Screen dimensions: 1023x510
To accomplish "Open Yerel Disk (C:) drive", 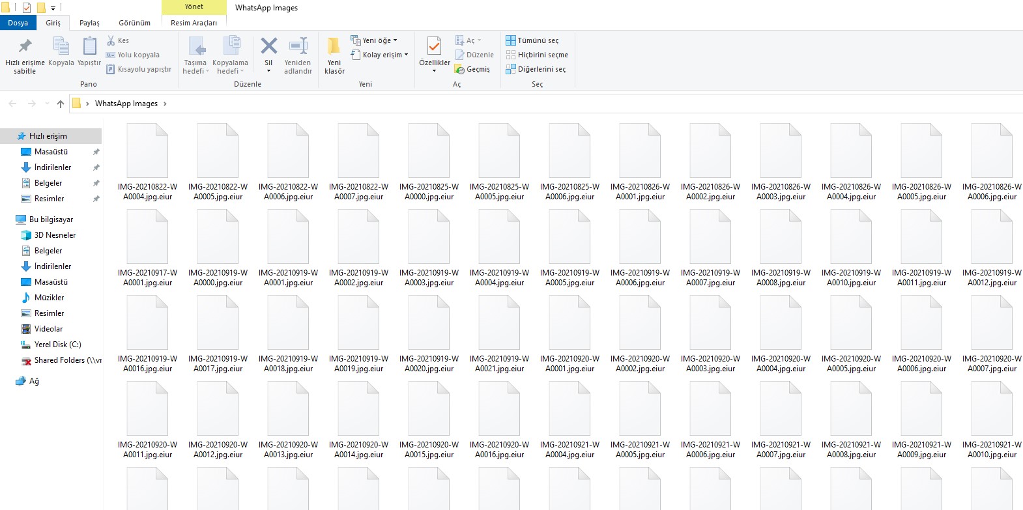I will [x=51, y=345].
